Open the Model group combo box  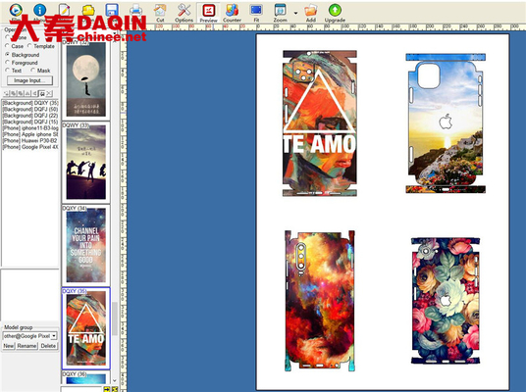pyautogui.click(x=29, y=336)
